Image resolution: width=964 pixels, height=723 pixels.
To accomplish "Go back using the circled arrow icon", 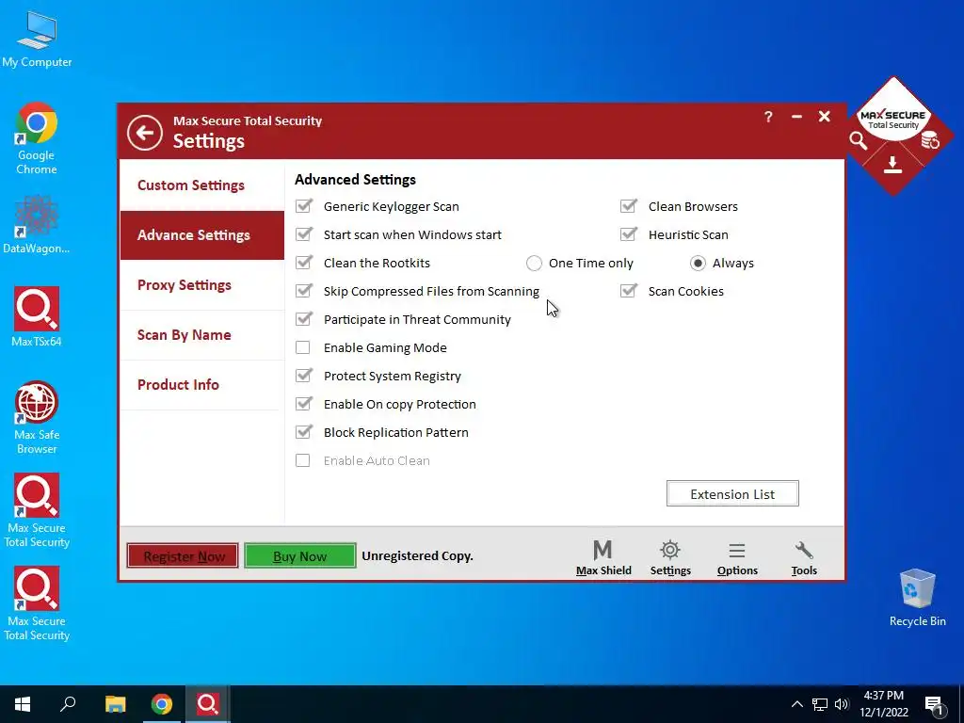I will click(x=145, y=132).
